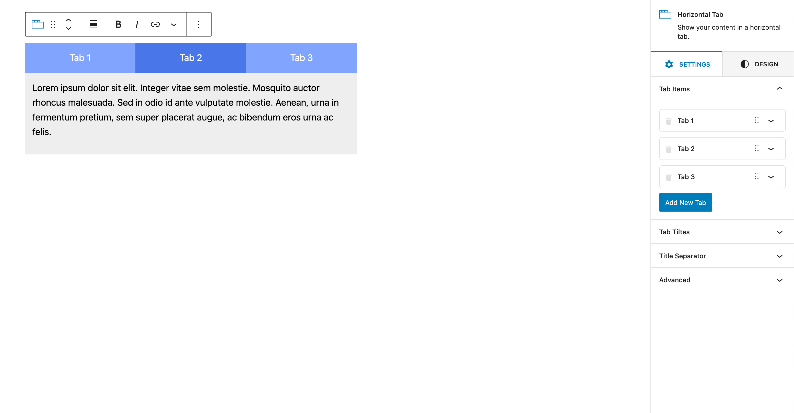
Task: Click the move/reorder dots icon on Tab 2
Action: (x=756, y=149)
